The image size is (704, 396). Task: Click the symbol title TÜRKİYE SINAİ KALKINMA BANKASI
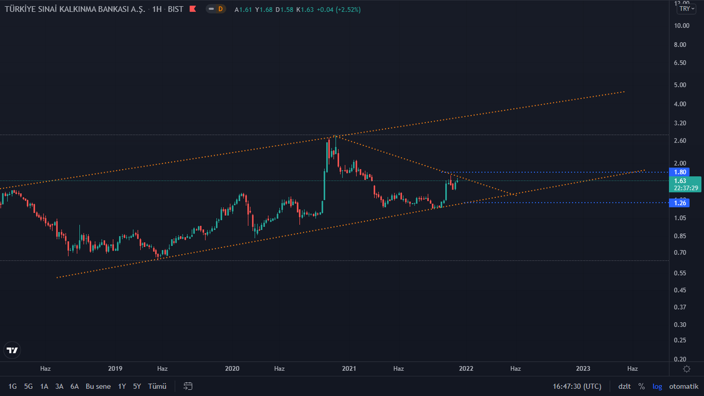[x=75, y=9]
